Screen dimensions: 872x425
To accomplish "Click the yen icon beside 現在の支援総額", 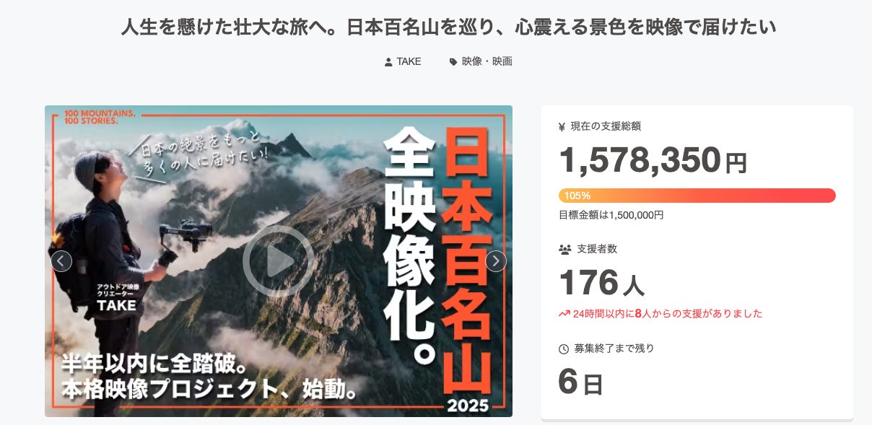I will tap(562, 127).
